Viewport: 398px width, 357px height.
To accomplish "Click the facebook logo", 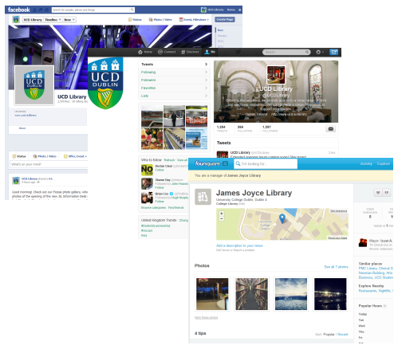I will [x=18, y=10].
